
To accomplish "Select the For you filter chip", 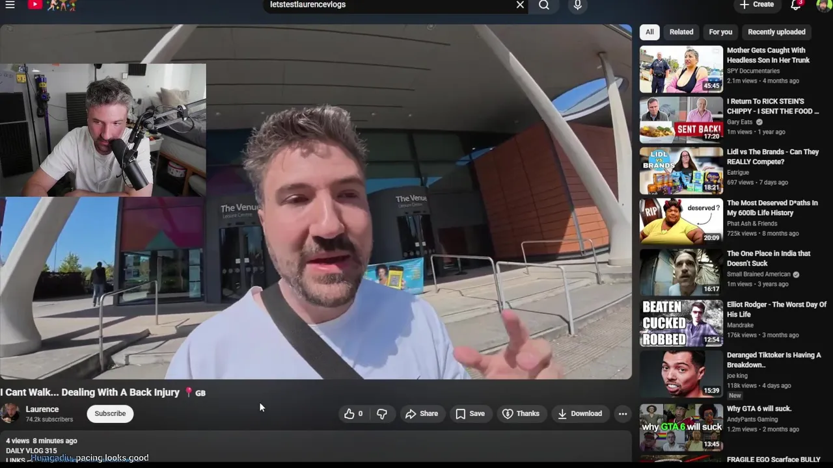I will tap(720, 32).
